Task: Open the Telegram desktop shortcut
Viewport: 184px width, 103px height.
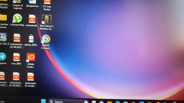Action: coord(3,58)
